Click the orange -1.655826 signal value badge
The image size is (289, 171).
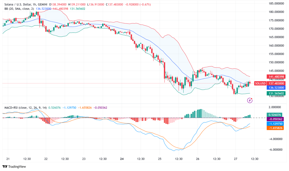pyautogui.click(x=275, y=128)
